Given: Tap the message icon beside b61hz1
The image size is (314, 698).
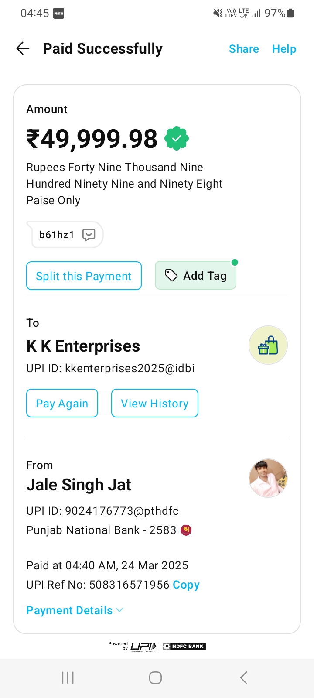Looking at the screenshot, I should pos(89,235).
